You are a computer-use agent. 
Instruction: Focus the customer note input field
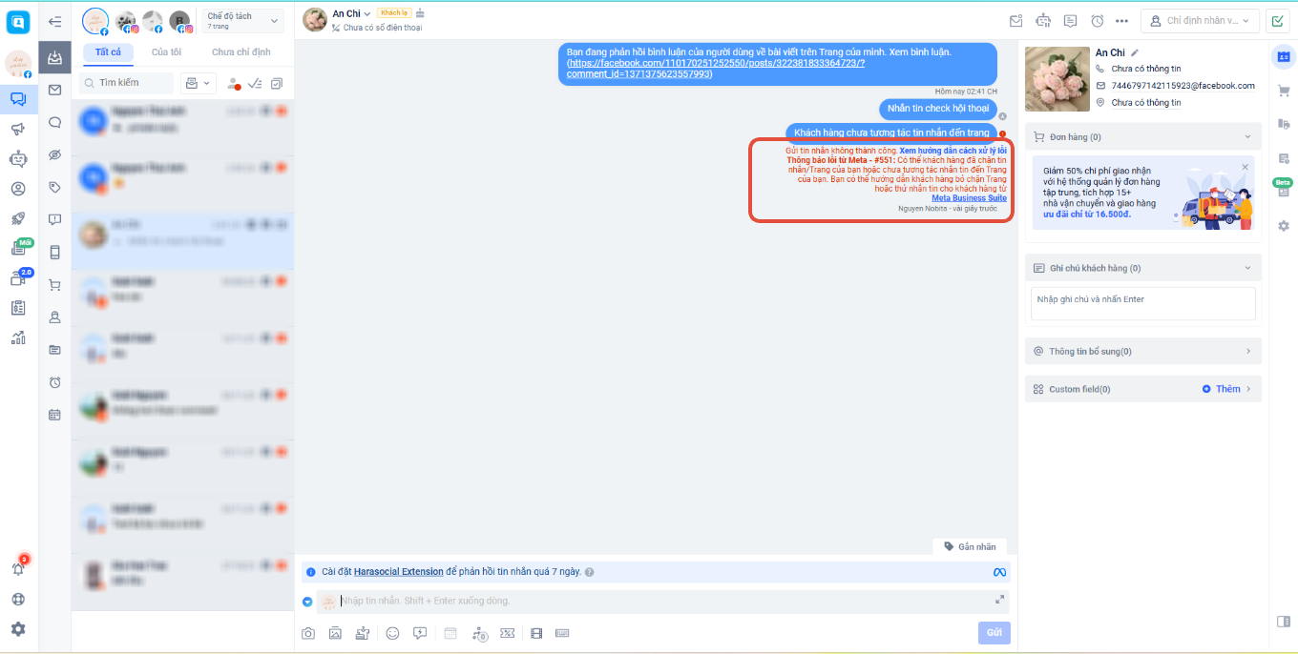(1143, 303)
